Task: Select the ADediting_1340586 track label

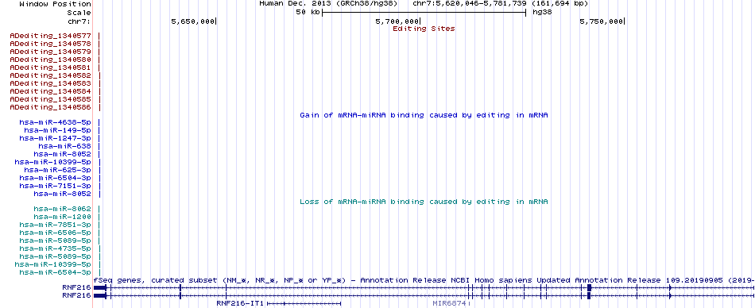Action: pos(51,107)
